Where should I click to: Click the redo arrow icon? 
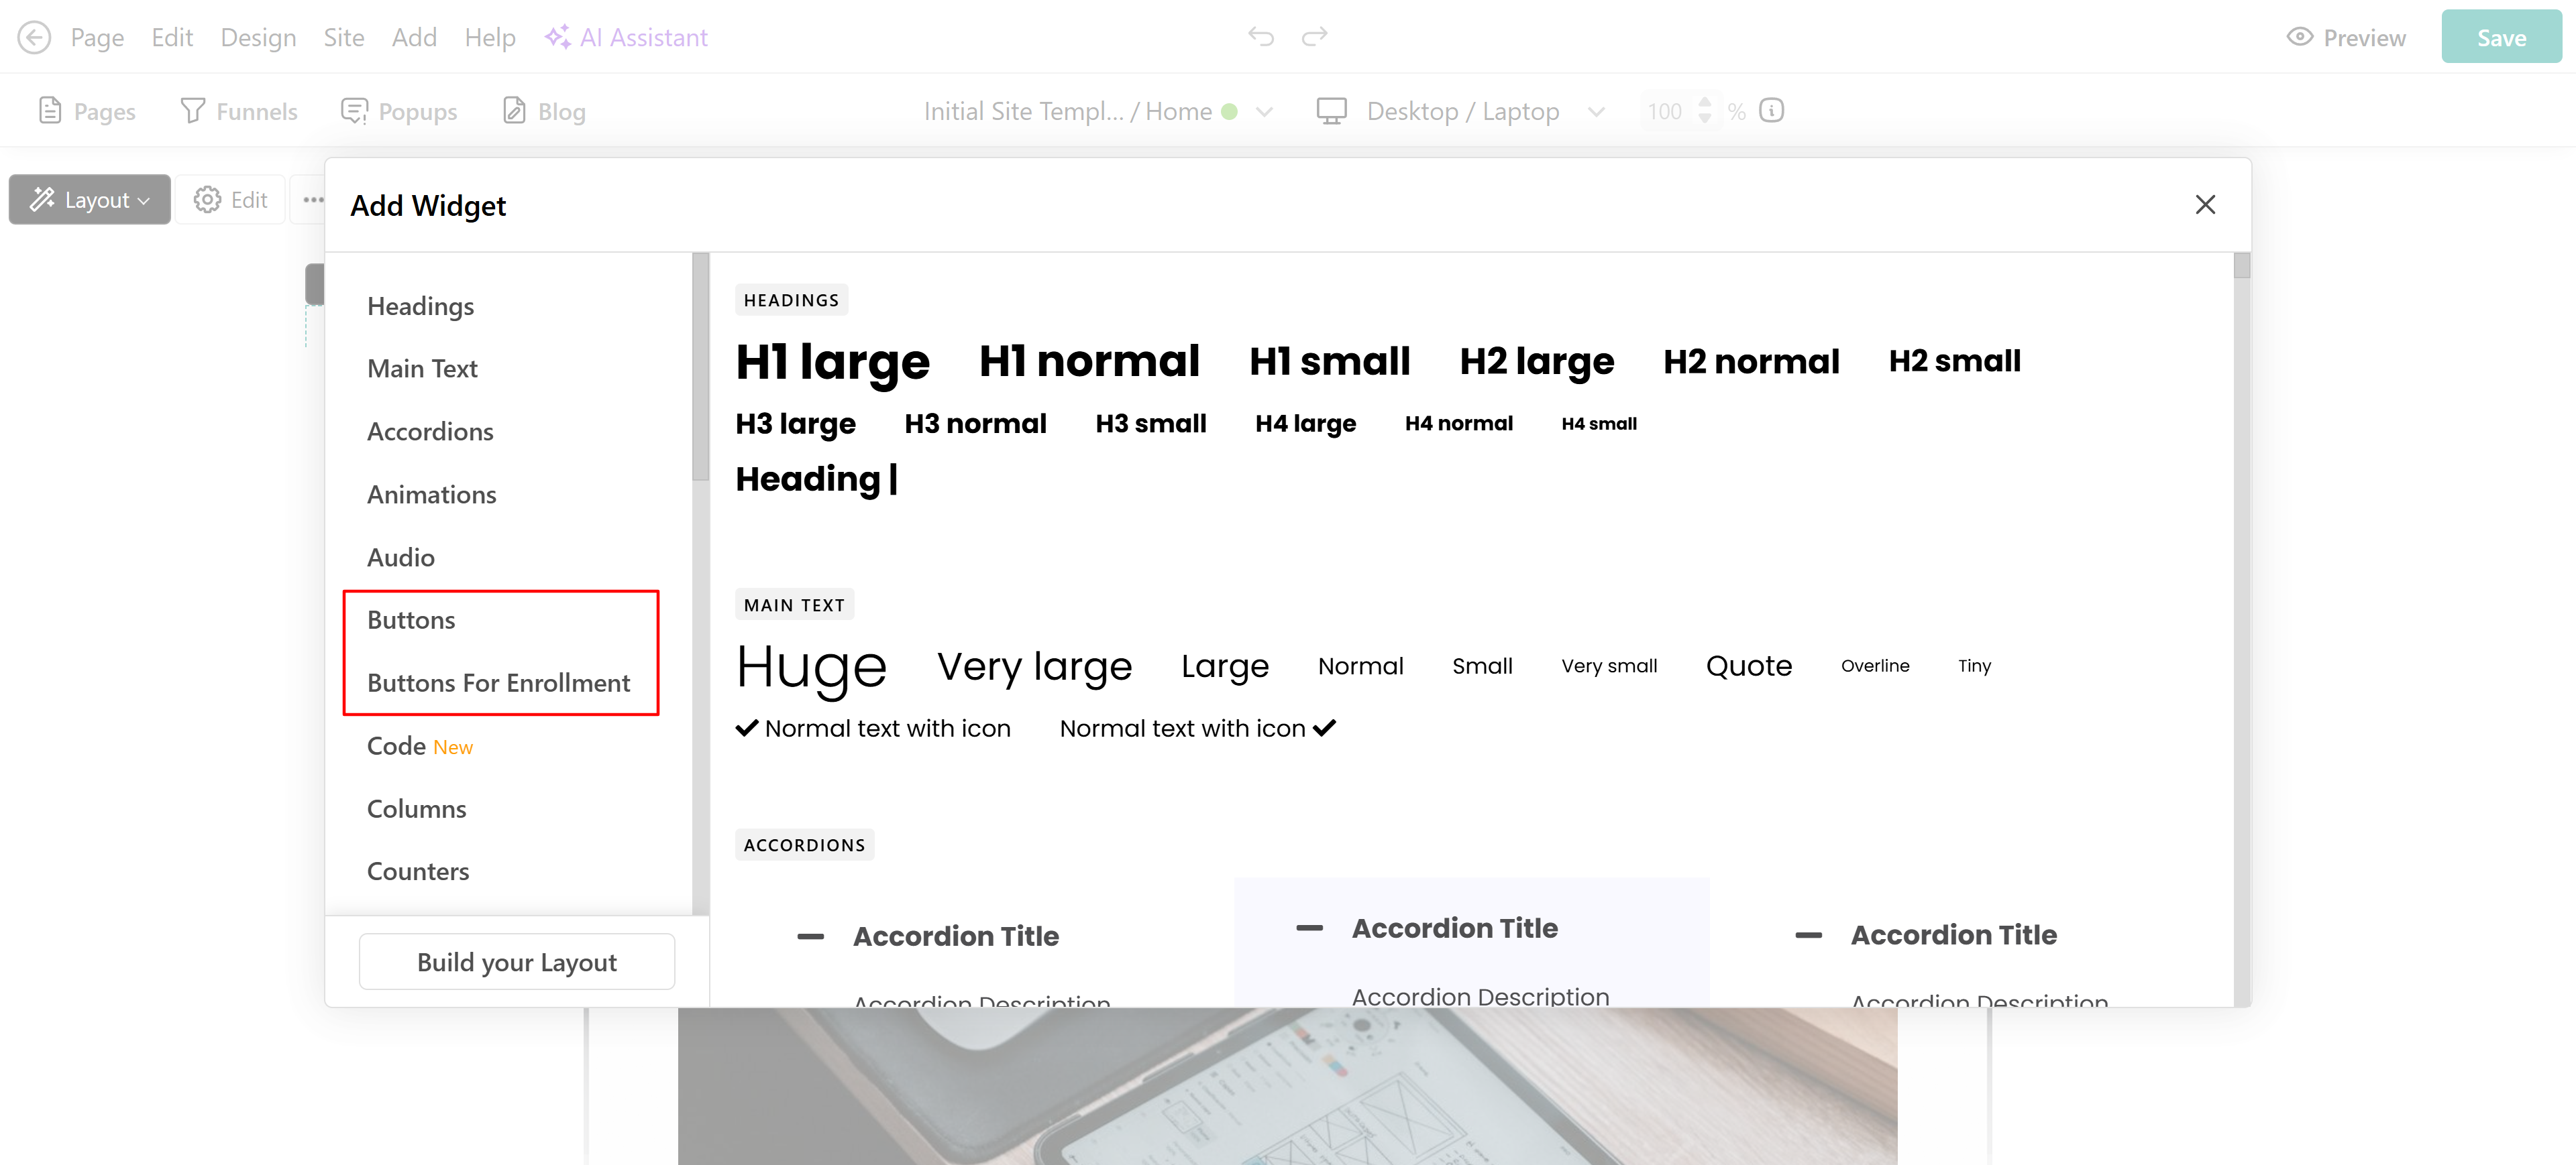click(x=1314, y=37)
